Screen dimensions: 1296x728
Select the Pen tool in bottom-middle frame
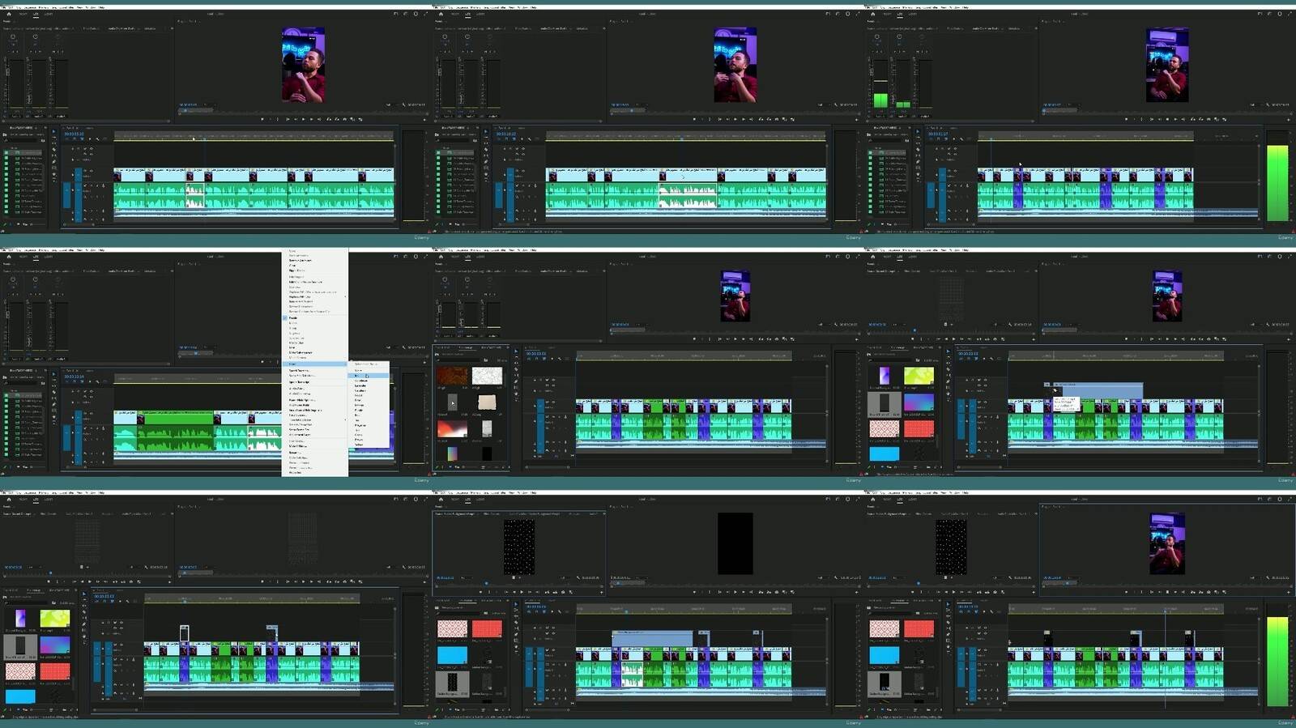click(x=516, y=634)
